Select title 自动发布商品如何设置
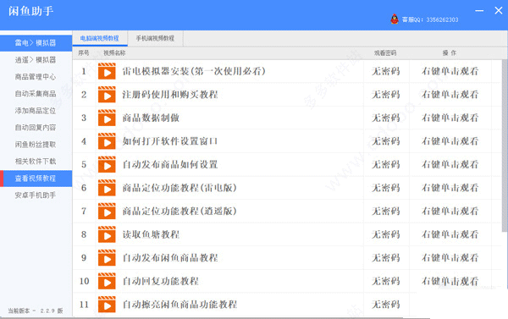 [x=170, y=164]
